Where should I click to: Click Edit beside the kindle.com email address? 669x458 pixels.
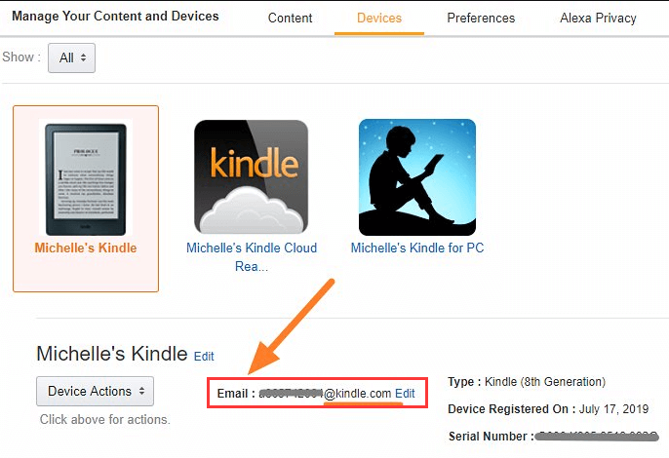(x=405, y=393)
